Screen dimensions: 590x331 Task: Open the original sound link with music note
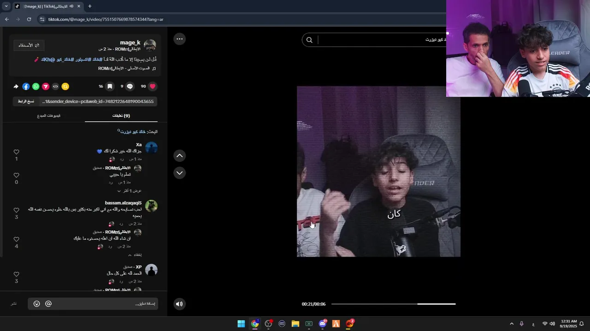(127, 68)
